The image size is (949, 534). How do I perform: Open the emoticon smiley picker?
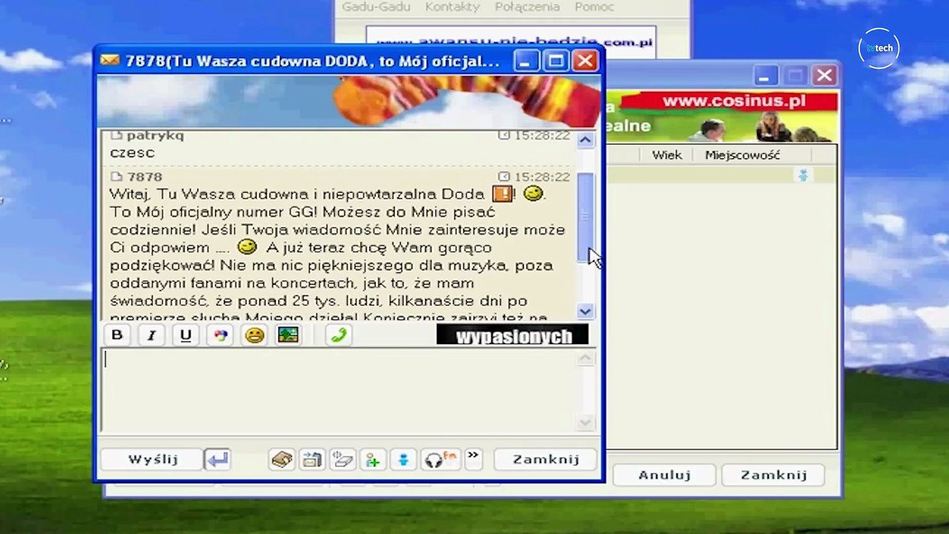[x=254, y=335]
